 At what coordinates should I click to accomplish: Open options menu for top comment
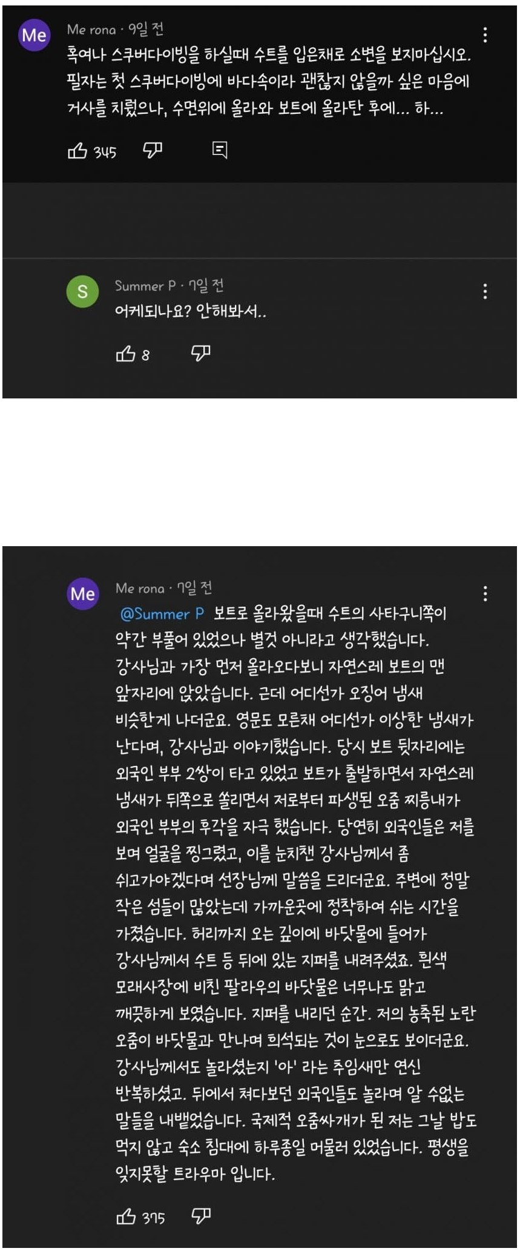(x=485, y=35)
